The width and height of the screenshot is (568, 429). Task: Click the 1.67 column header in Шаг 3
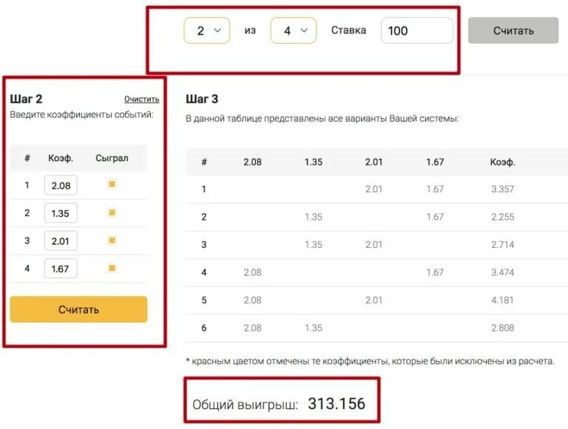[435, 162]
